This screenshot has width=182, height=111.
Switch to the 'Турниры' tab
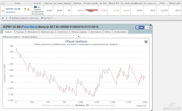pyautogui.click(x=20, y=32)
